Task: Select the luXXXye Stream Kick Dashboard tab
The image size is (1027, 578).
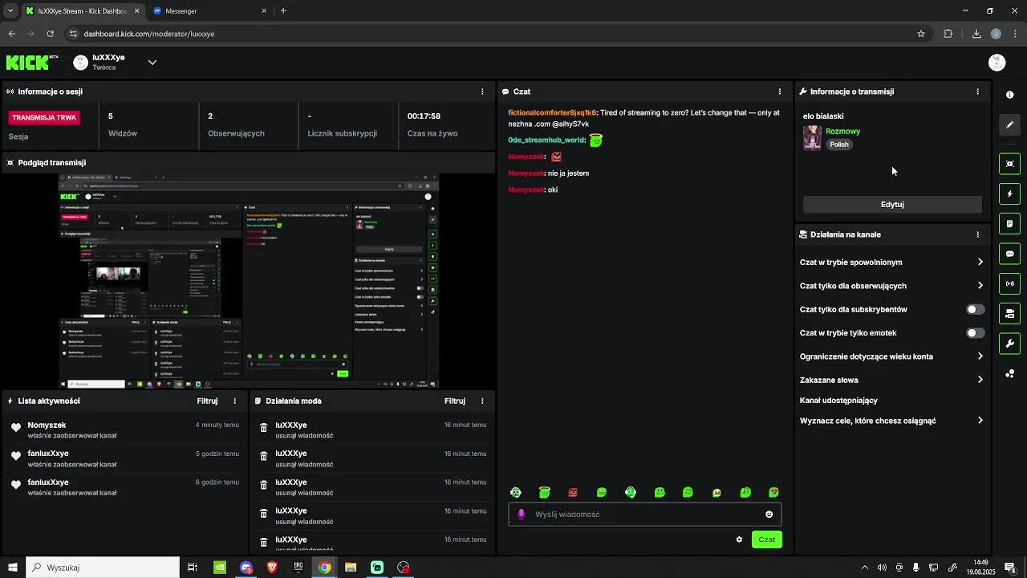Action: pos(82,11)
